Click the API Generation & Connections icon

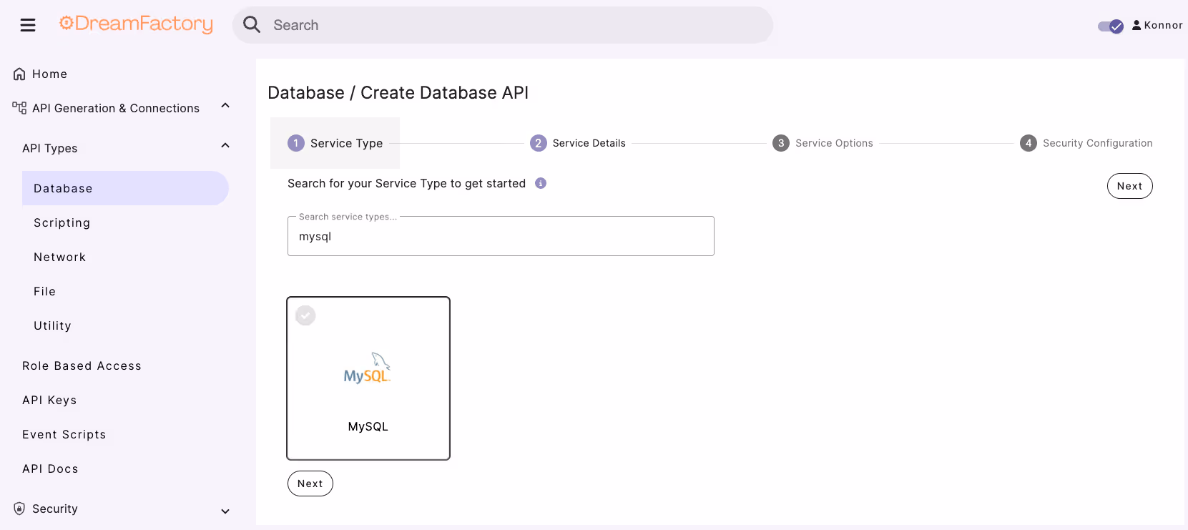click(19, 108)
